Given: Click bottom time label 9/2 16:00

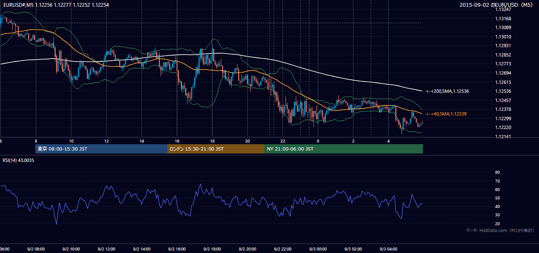Looking at the screenshot, I should pyautogui.click(x=177, y=249).
